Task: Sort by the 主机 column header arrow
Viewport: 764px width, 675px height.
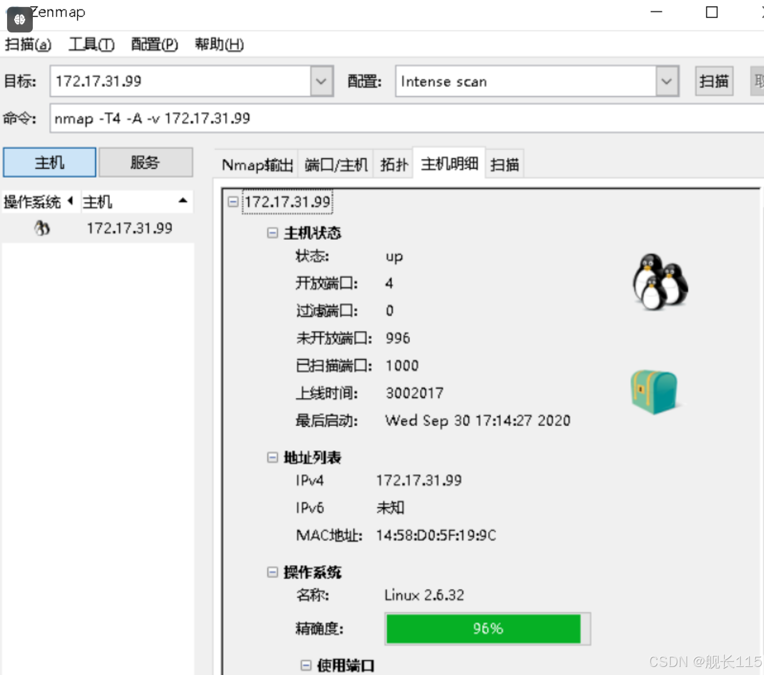Action: coord(183,201)
